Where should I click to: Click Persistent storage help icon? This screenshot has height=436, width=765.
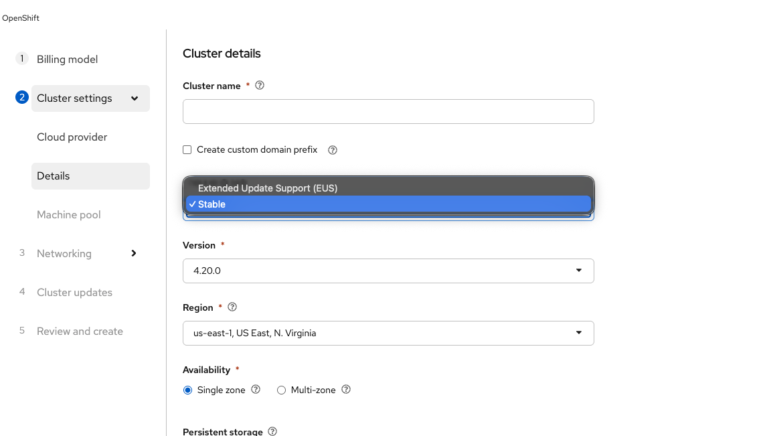point(272,432)
